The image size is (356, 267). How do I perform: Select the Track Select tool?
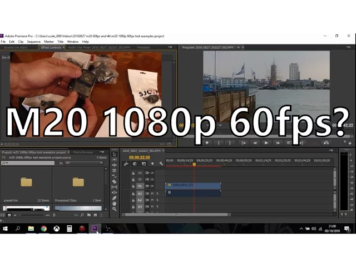(114, 160)
